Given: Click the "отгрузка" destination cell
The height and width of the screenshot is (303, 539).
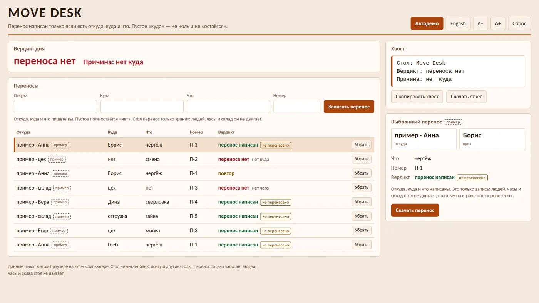Looking at the screenshot, I should (117, 216).
